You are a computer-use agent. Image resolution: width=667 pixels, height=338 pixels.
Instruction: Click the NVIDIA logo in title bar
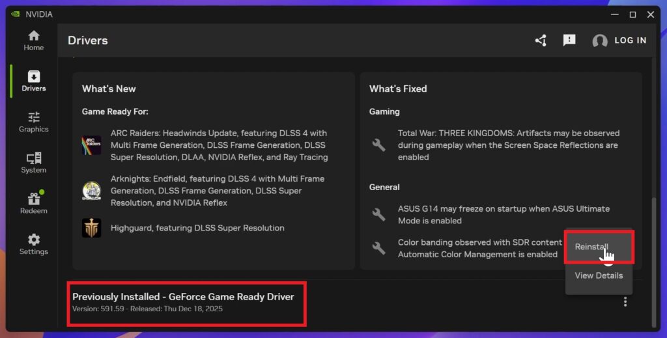[16, 14]
